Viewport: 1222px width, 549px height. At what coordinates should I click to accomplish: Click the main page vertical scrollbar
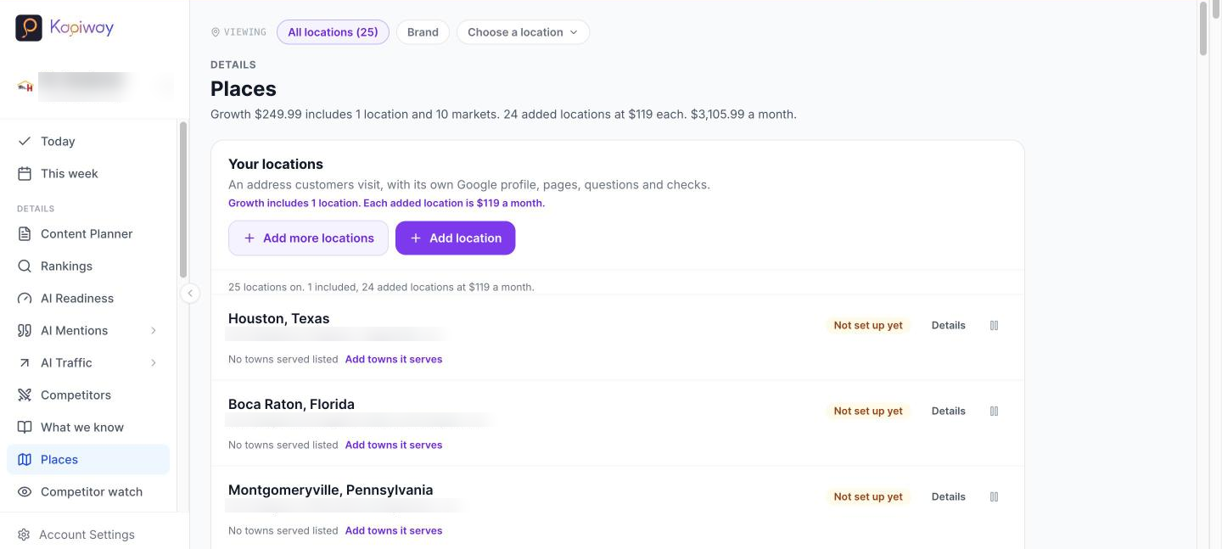(x=1202, y=30)
